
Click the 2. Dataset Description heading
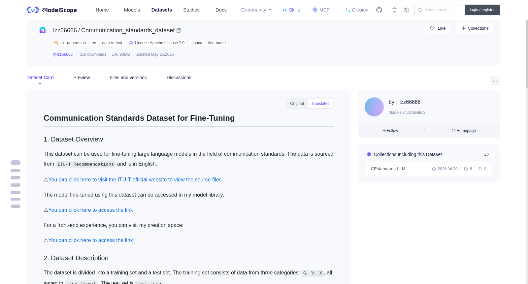76,258
